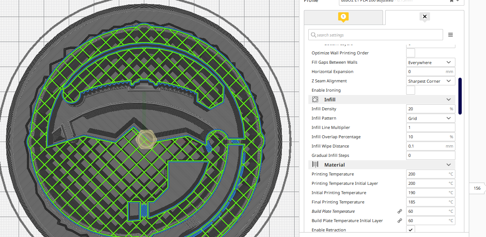The height and width of the screenshot is (237, 486).
Task: Select the extruder 1 tab
Action: click(343, 17)
